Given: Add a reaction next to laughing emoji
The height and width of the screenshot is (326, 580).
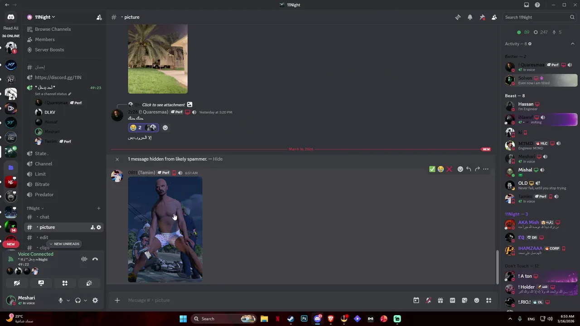Looking at the screenshot, I should click(x=165, y=128).
